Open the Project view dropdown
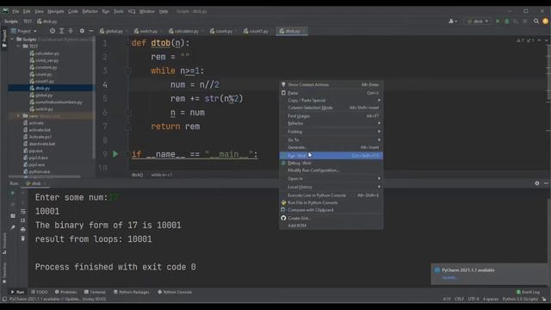 (24, 31)
